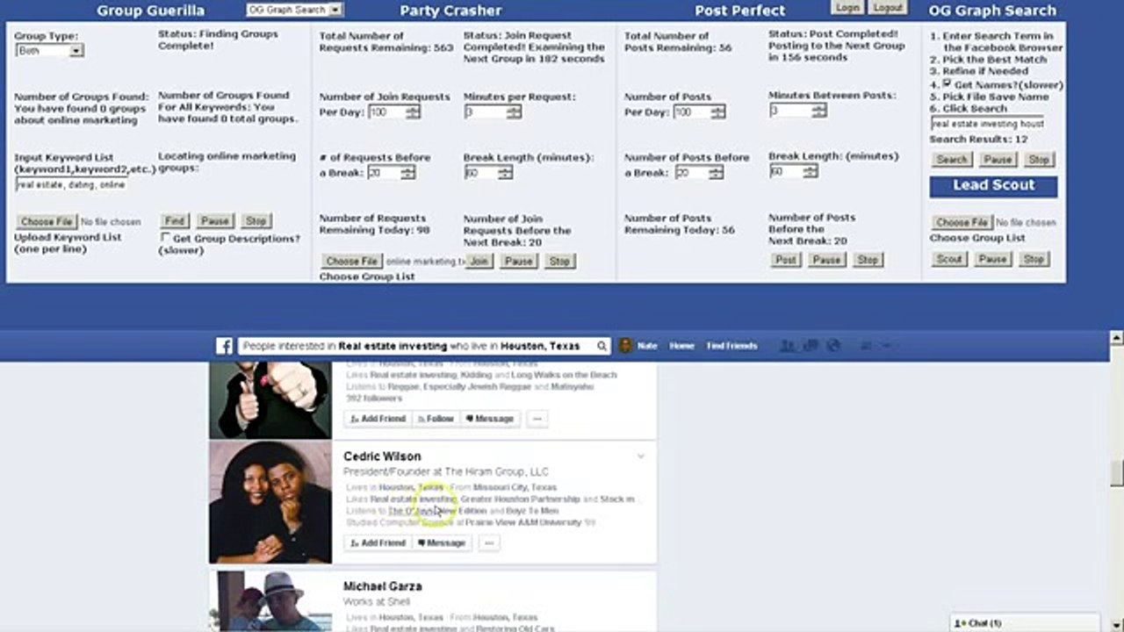The height and width of the screenshot is (632, 1124).
Task: Adjust the Minutes Between Posts stepper
Action: coord(818,111)
